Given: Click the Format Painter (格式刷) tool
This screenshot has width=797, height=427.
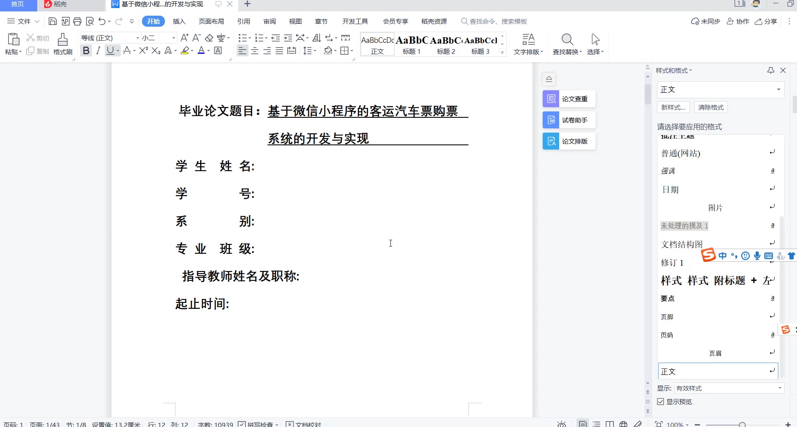Looking at the screenshot, I should [x=63, y=44].
